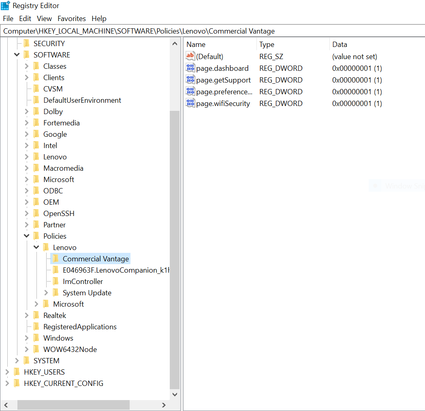Click the HKEY_USERS folder icon
The width and height of the screenshot is (425, 411).
coord(17,372)
